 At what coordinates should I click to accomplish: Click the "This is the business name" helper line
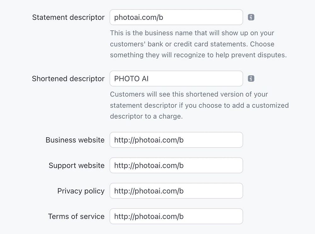tap(192, 33)
